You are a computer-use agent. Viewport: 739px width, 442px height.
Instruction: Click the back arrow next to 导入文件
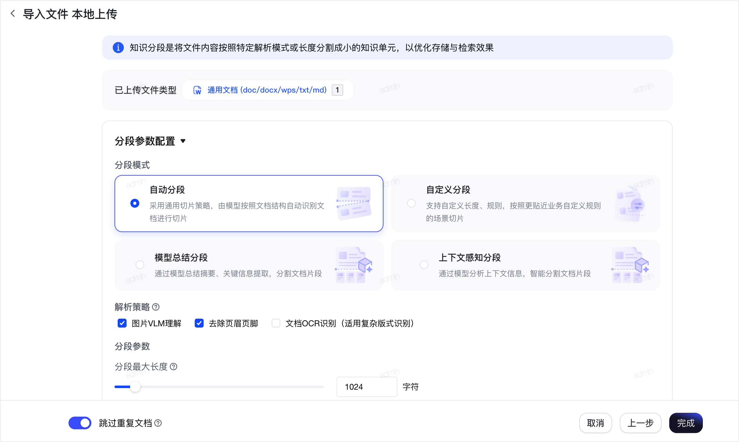[x=13, y=14]
